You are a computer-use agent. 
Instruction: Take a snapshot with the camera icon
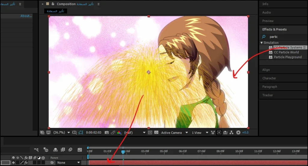pos(107,132)
